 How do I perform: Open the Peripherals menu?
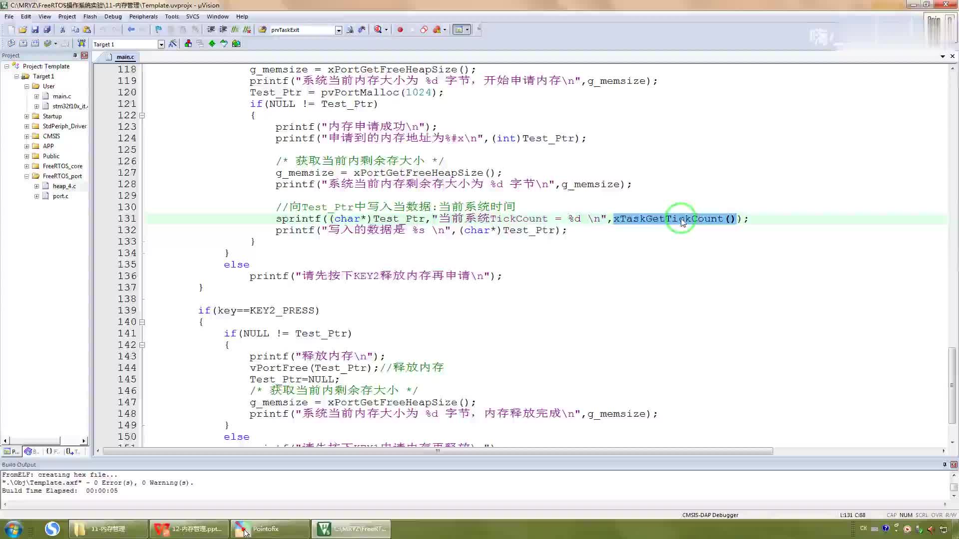[143, 16]
